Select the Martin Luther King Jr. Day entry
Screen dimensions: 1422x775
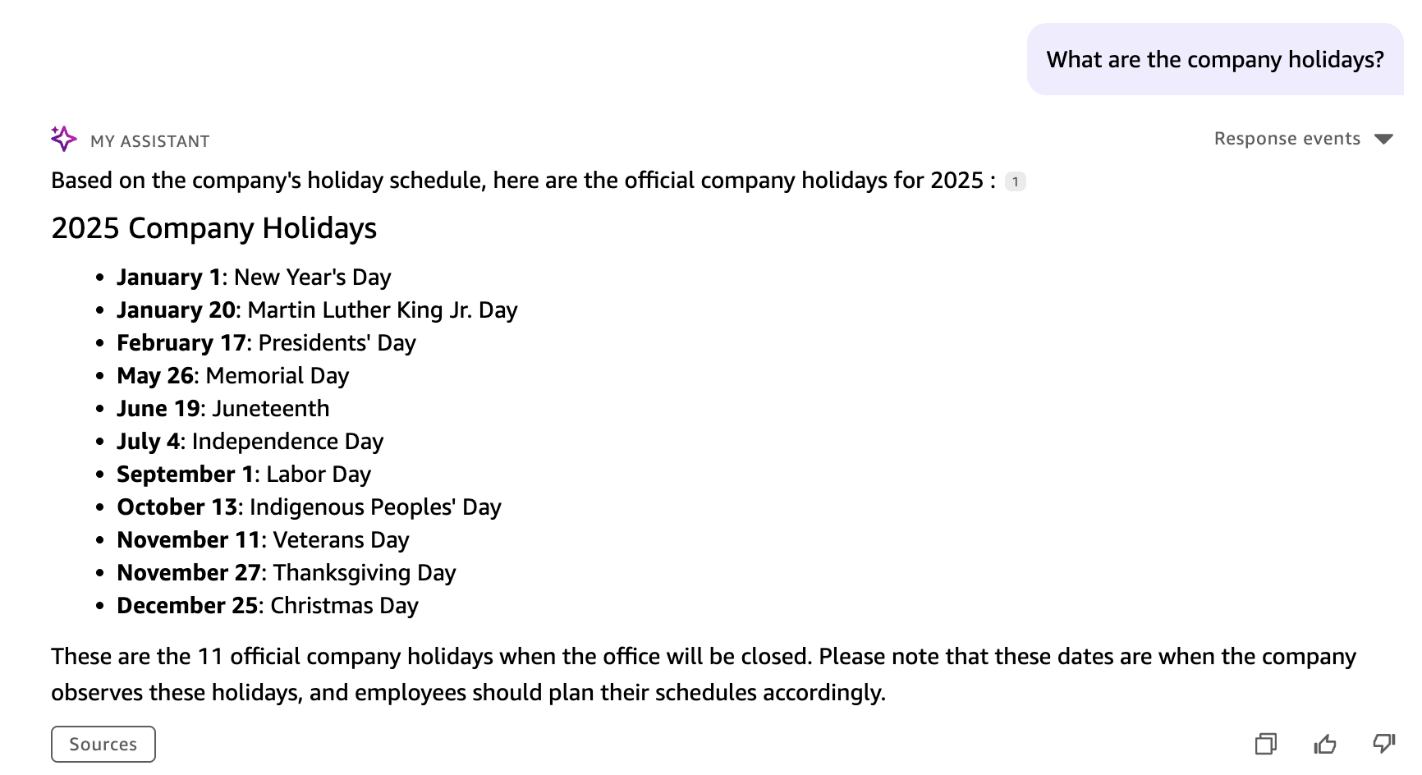317,310
